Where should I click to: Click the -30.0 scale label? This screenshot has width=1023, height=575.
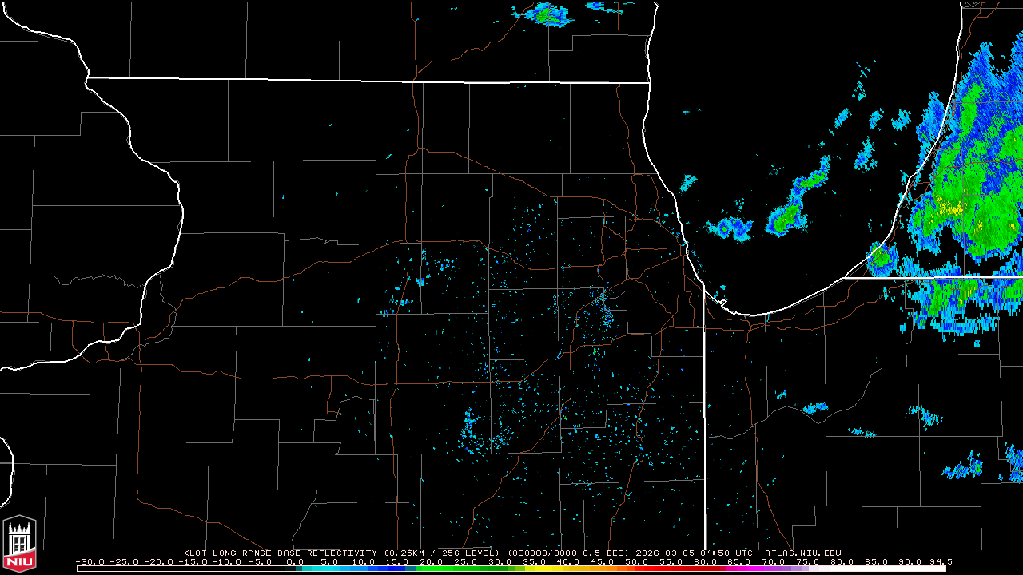point(90,561)
